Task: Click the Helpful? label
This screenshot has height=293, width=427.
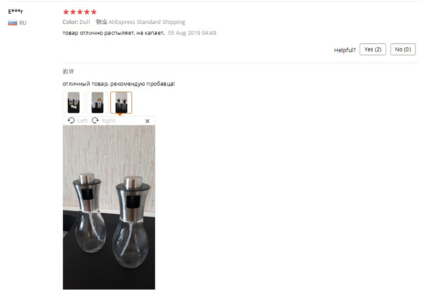Action: click(x=345, y=50)
